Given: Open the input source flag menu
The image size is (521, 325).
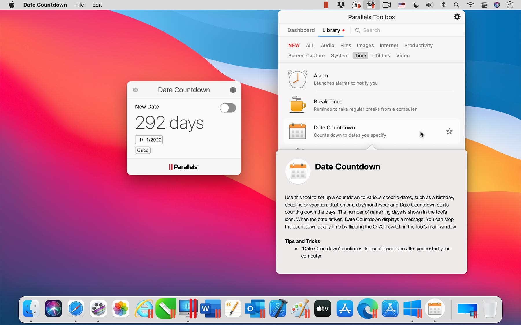Looking at the screenshot, I should (401, 5).
